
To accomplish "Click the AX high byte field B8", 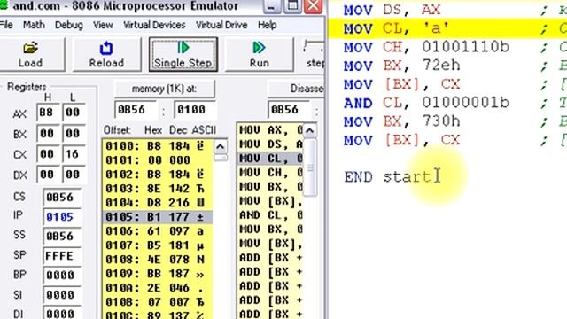I will 48,113.
